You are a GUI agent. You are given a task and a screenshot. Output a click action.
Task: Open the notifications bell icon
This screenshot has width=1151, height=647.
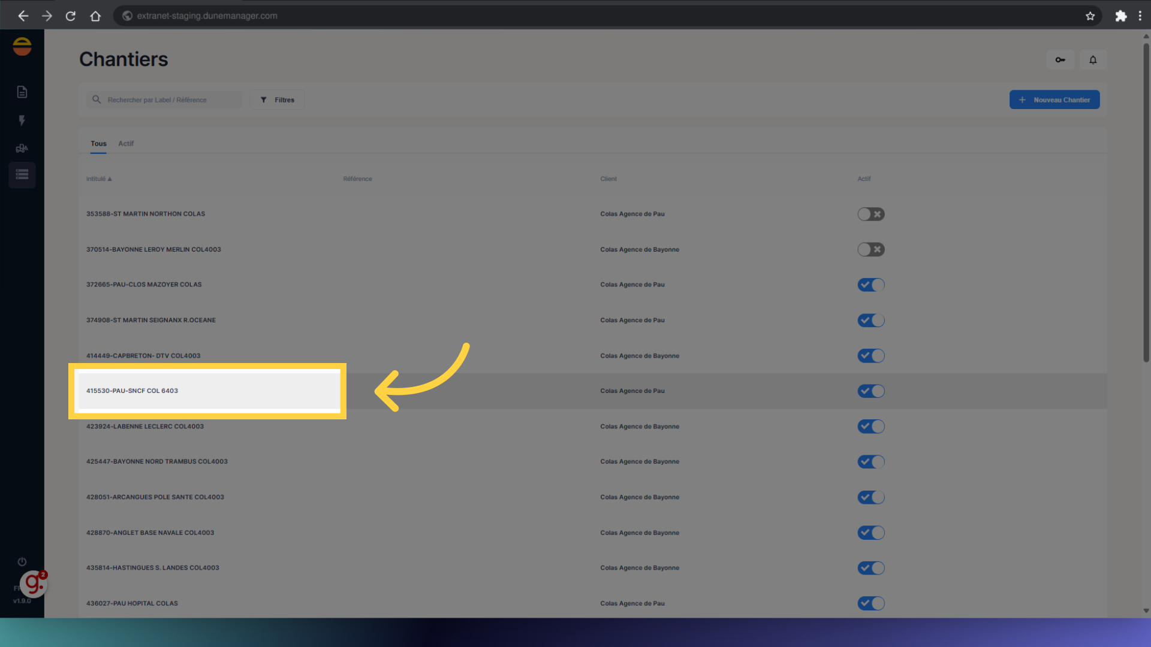tap(1093, 60)
